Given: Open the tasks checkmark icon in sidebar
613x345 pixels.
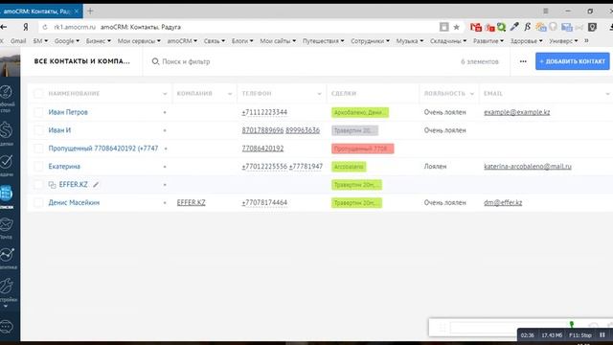Looking at the screenshot, I should click(6, 161).
